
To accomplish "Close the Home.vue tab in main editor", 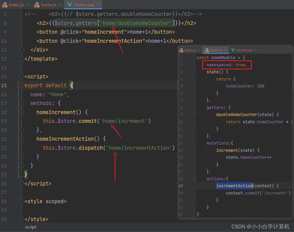I will click(98, 5).
